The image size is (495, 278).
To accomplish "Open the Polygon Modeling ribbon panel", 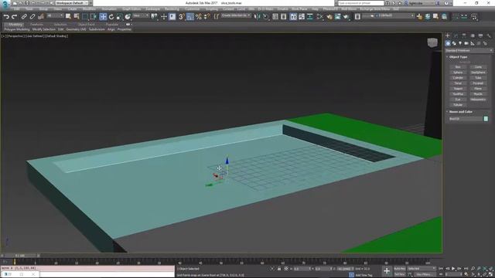I will (17, 29).
